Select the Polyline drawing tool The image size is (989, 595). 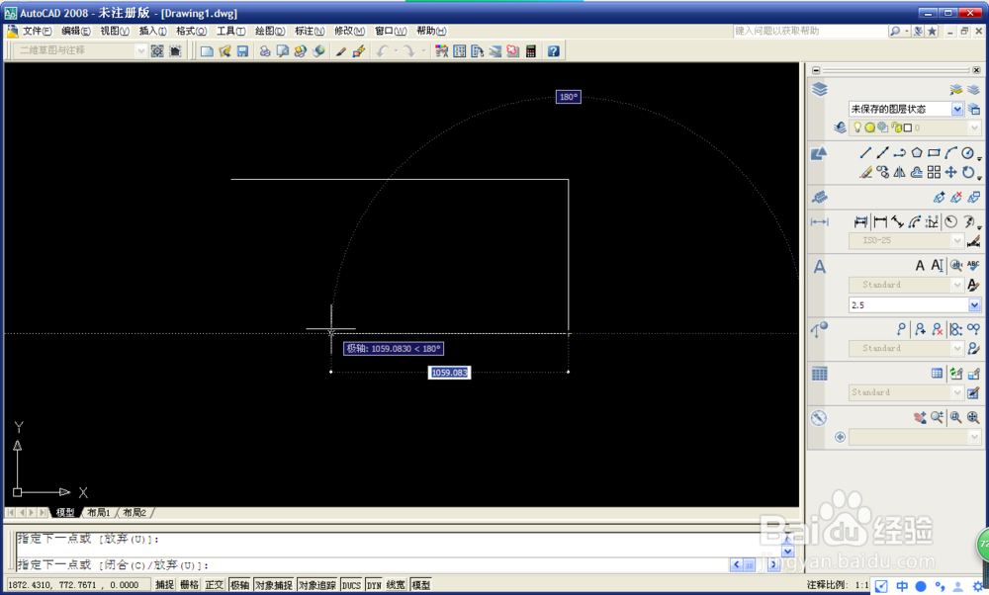[899, 152]
